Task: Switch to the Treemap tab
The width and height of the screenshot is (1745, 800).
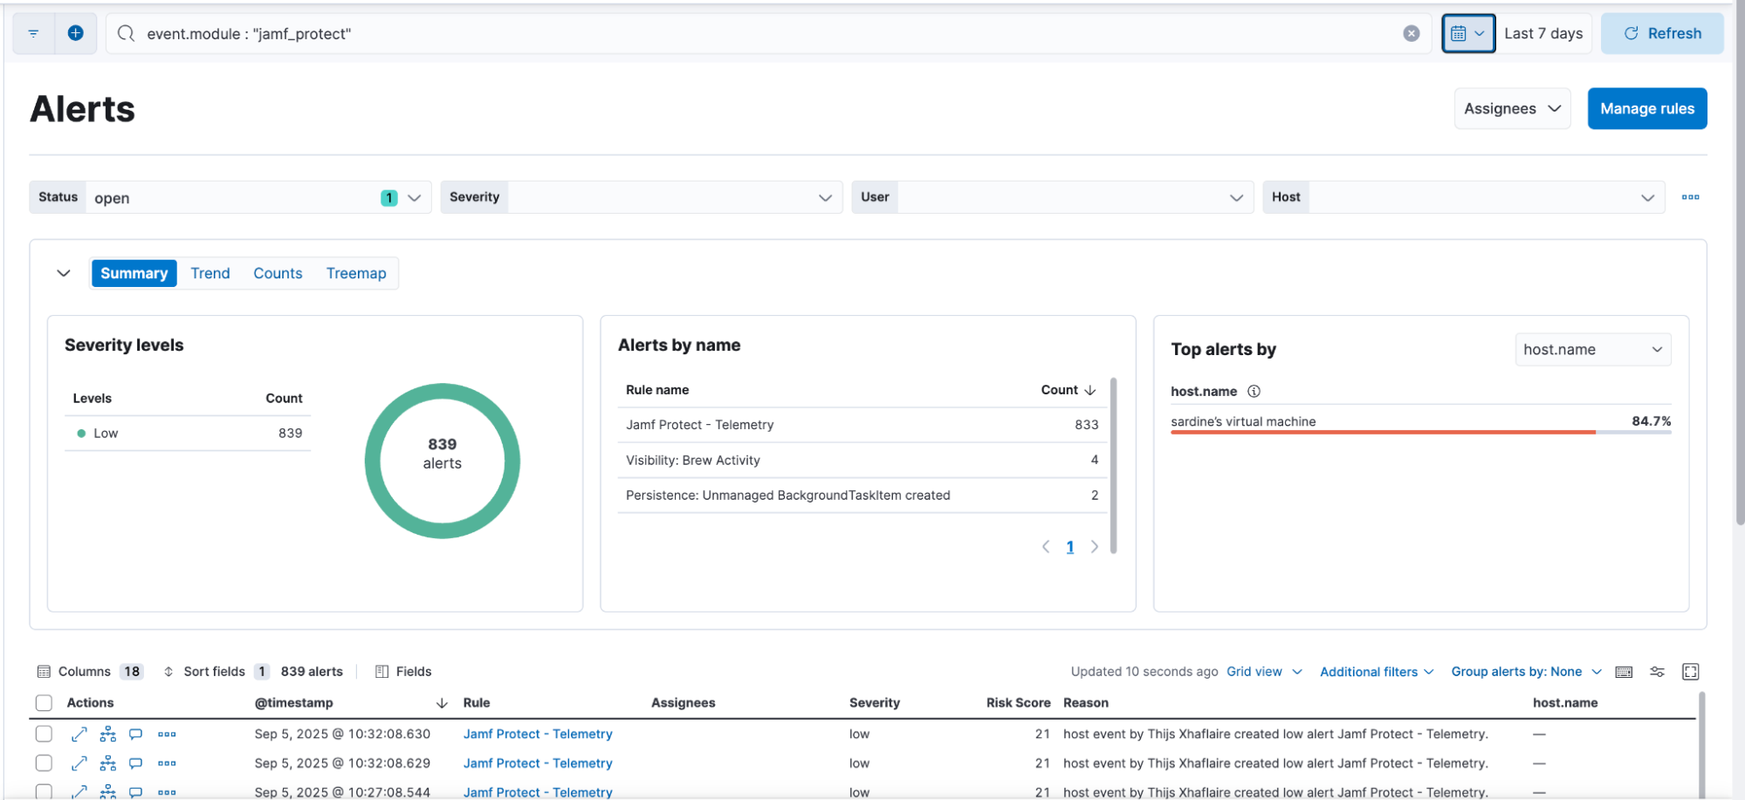Action: pos(356,273)
